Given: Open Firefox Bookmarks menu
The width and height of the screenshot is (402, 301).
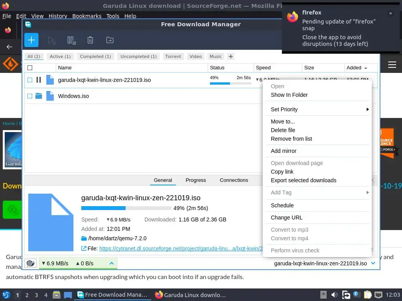Looking at the screenshot, I should (87, 16).
